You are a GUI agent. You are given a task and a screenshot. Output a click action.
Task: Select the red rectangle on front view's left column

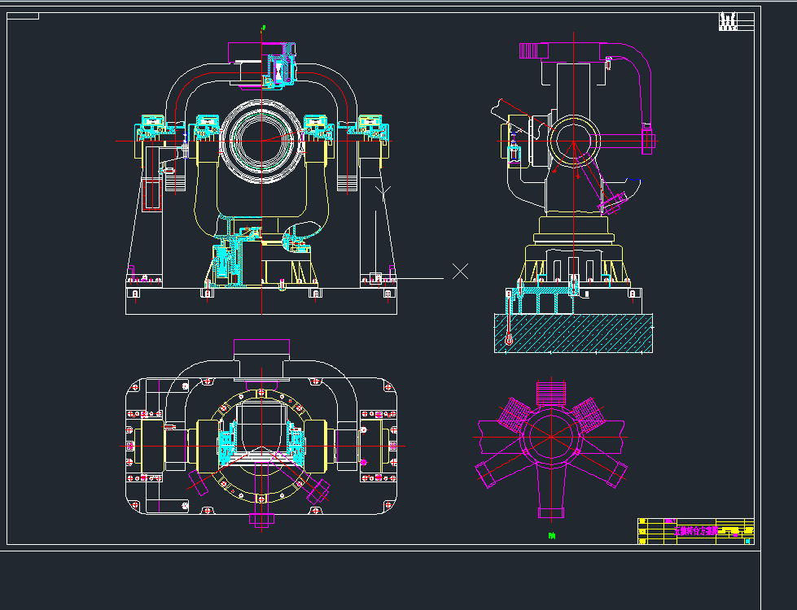(x=151, y=195)
